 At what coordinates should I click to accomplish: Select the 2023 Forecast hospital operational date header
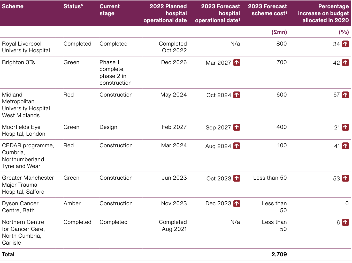(x=218, y=13)
